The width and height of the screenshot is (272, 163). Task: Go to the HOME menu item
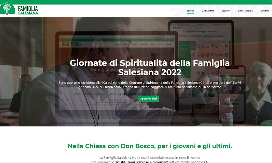(x=191, y=11)
